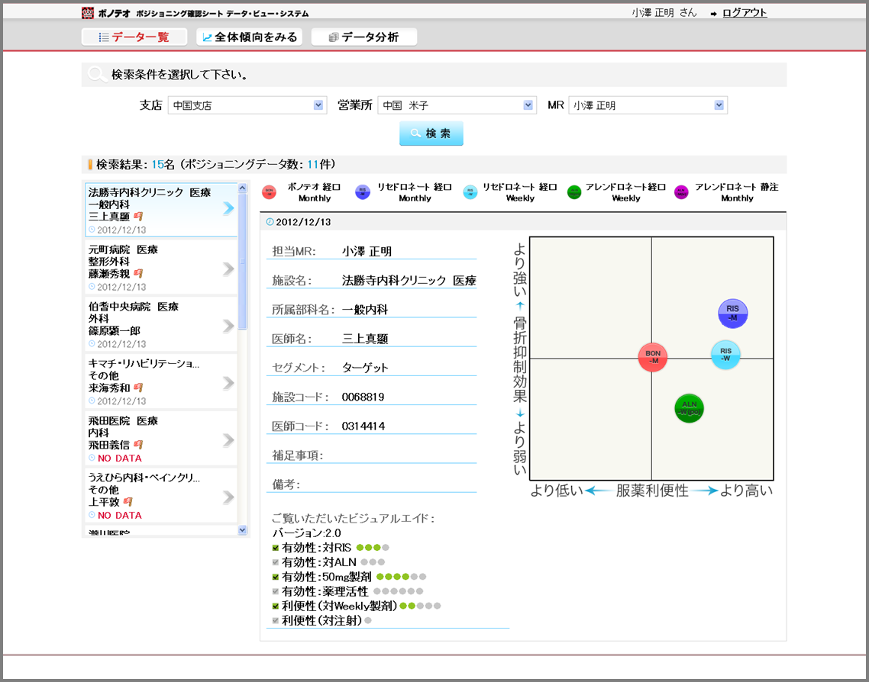This screenshot has height=682, width=869.
Task: Click the ボノテオ logo icon
Action: click(x=88, y=13)
